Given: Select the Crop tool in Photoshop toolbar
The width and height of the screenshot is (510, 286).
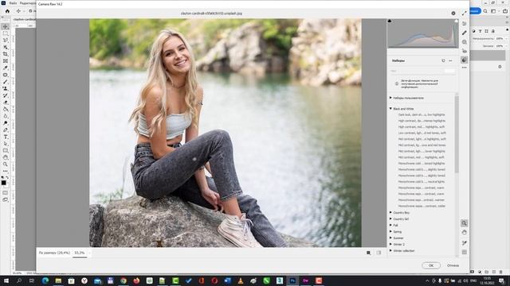Looking at the screenshot, I should pyautogui.click(x=6, y=54).
